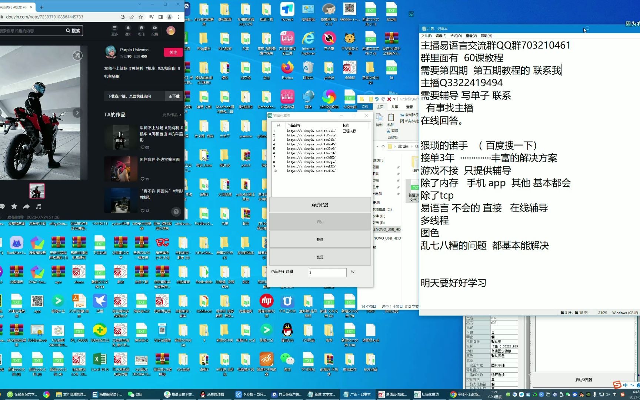
Task: Click the undo arrow in Explorer toolbar
Action: [x=377, y=99]
